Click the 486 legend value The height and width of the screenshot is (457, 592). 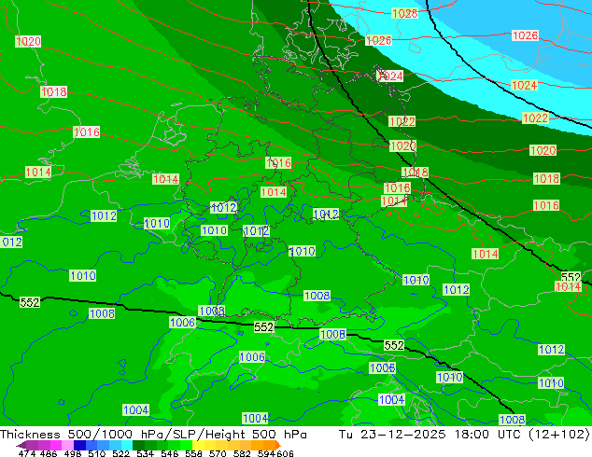point(49,453)
